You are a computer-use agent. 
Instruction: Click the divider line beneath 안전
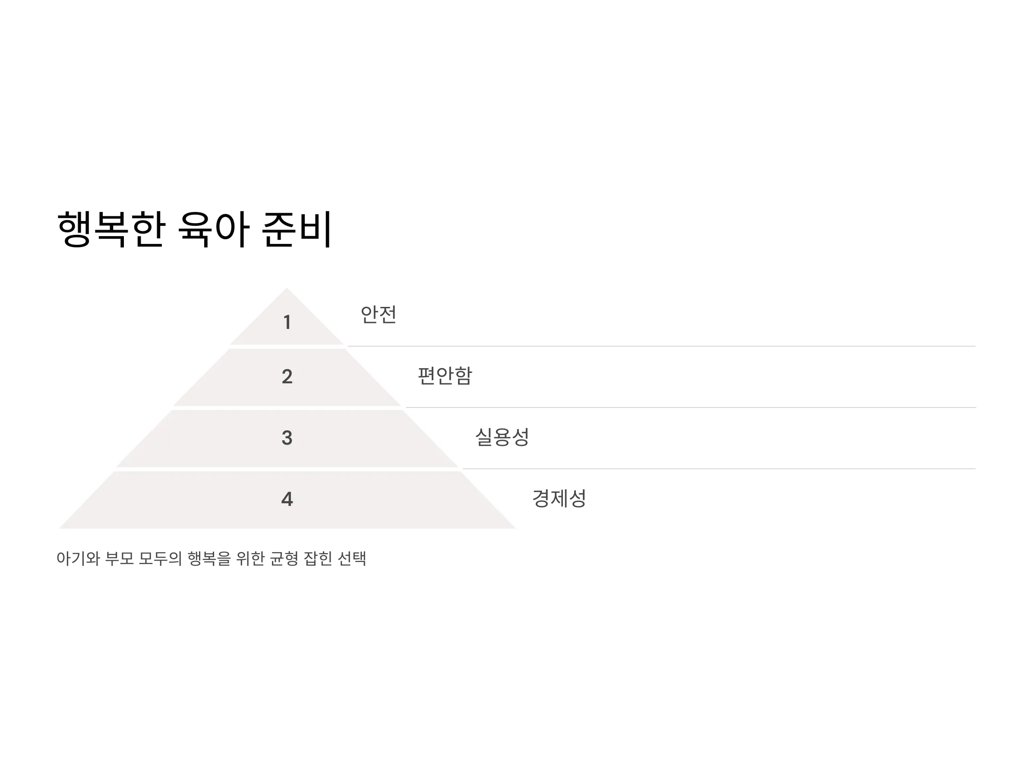pos(661,346)
